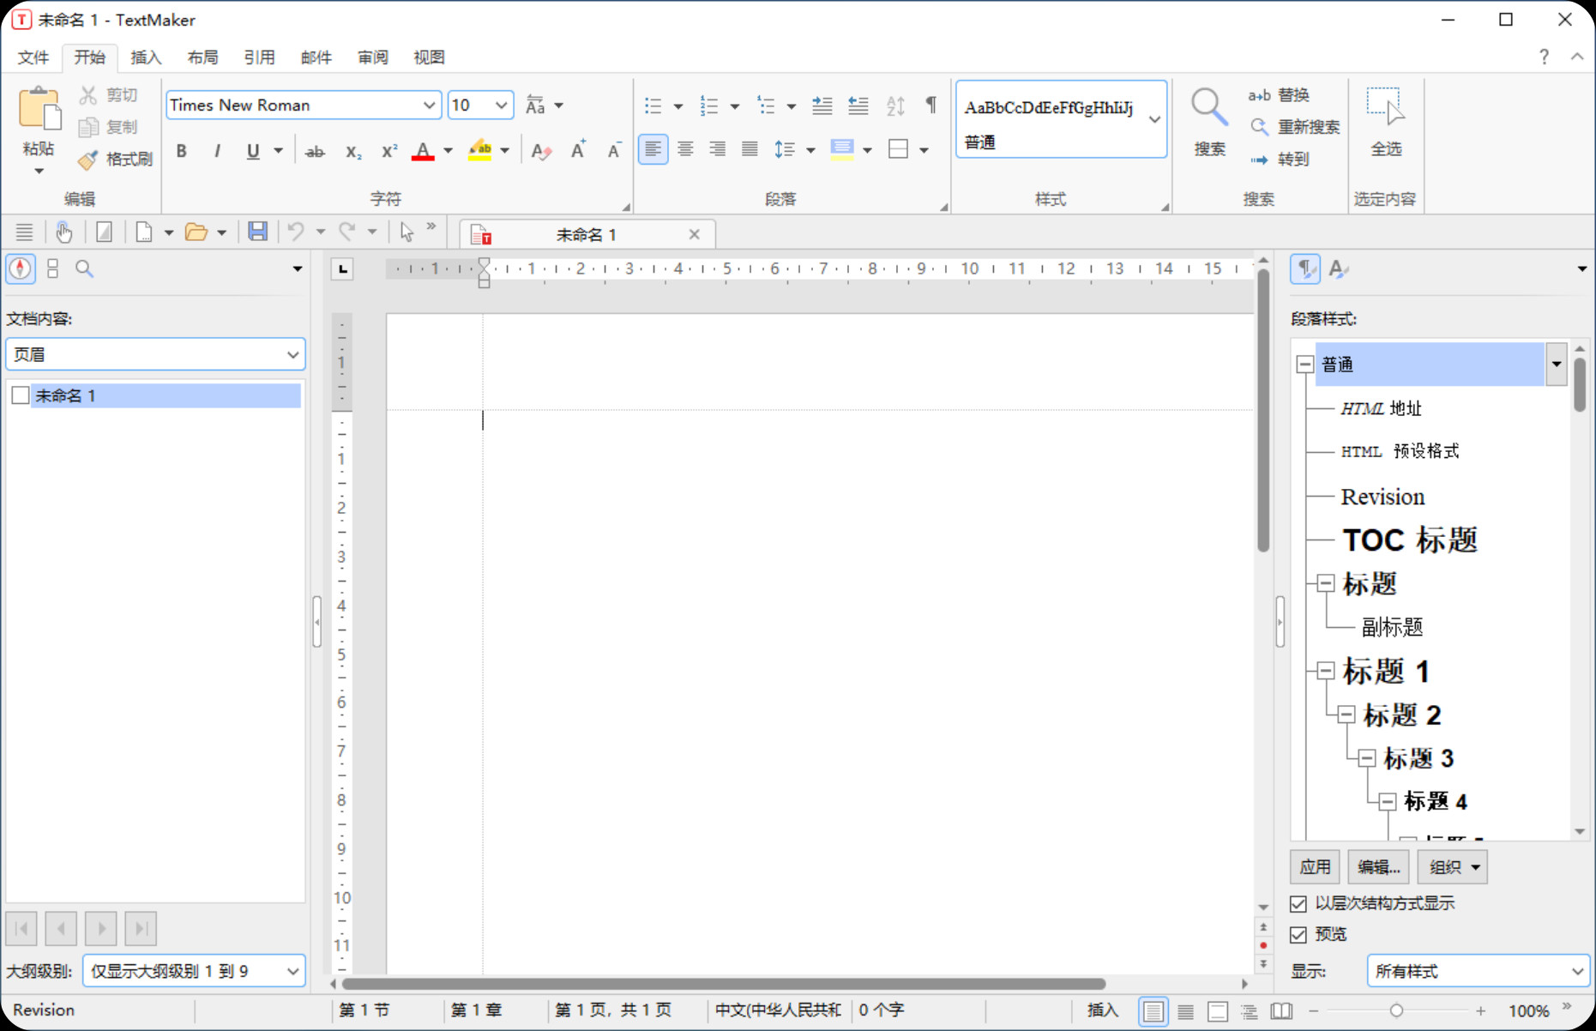Toggle formatting marks pilcrow in ribbon
Image resolution: width=1596 pixels, height=1031 pixels.
point(930,105)
